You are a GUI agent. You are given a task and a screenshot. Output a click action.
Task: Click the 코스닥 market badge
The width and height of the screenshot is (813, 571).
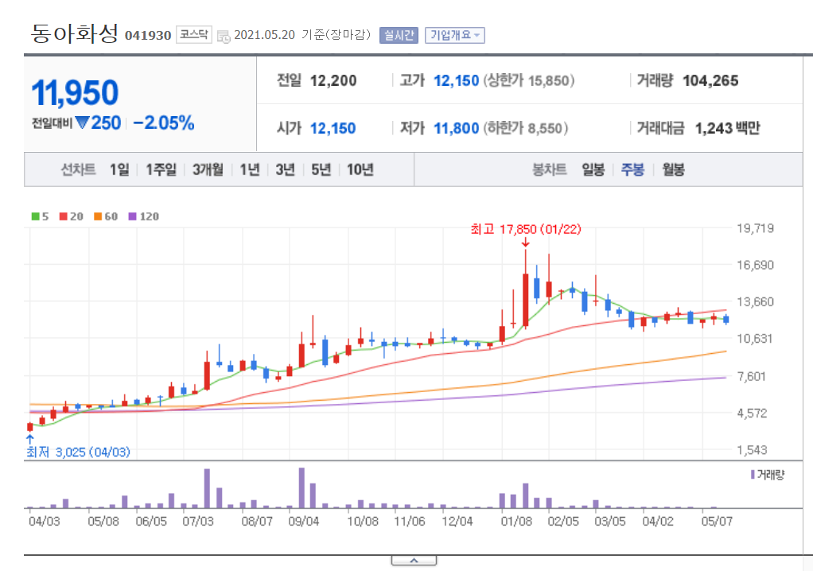tap(194, 35)
